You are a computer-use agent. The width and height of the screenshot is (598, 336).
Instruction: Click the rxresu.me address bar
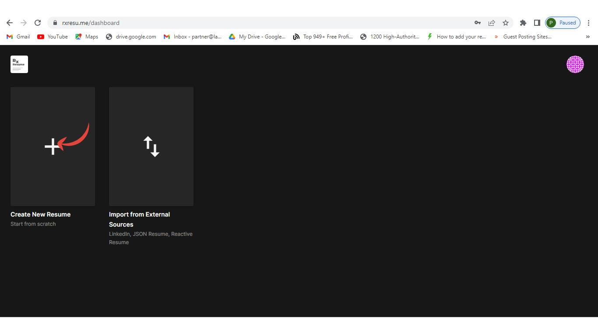(x=263, y=23)
